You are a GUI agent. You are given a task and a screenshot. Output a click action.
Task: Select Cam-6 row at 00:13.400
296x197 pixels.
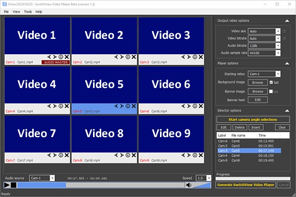pyautogui.click(x=249, y=141)
